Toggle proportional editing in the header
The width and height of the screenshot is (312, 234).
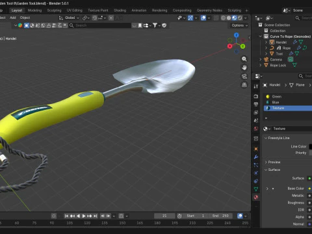pos(111,18)
